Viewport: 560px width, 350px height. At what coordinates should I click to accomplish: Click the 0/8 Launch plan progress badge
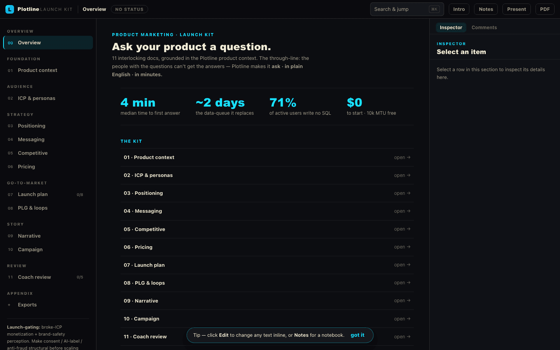point(80,195)
